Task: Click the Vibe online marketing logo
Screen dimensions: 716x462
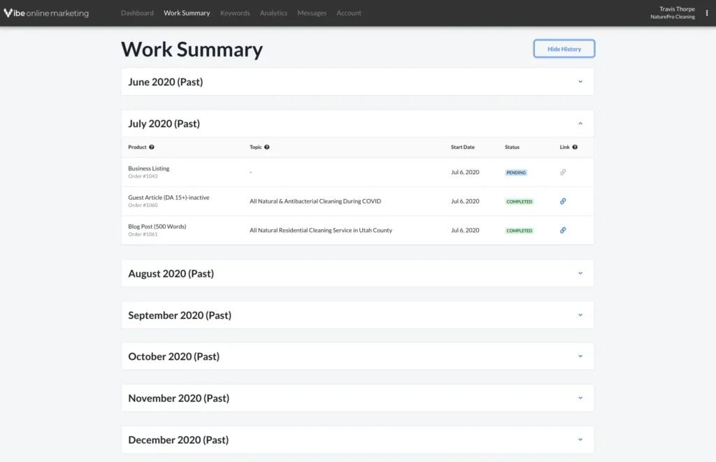Action: tap(46, 13)
